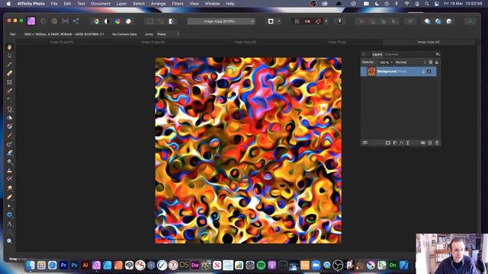Image resolution: width=488 pixels, height=274 pixels.
Task: Apply Auto White Balance
Action: point(128,21)
